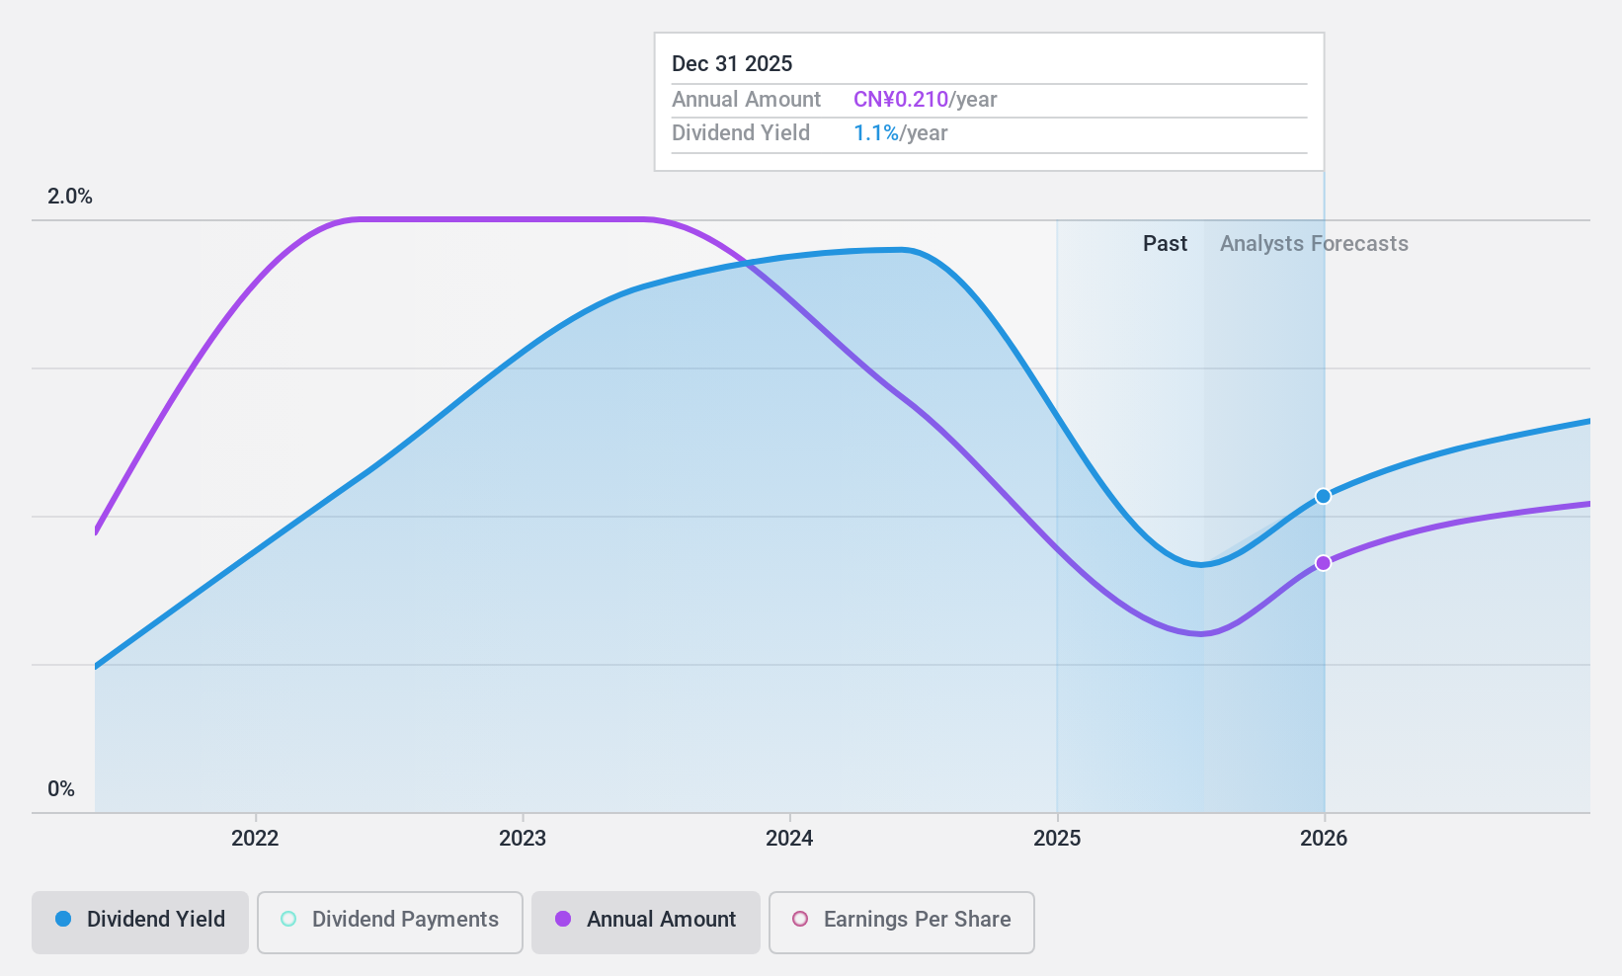Click the Past label in chart
This screenshot has width=1622, height=976.
[x=1165, y=244]
